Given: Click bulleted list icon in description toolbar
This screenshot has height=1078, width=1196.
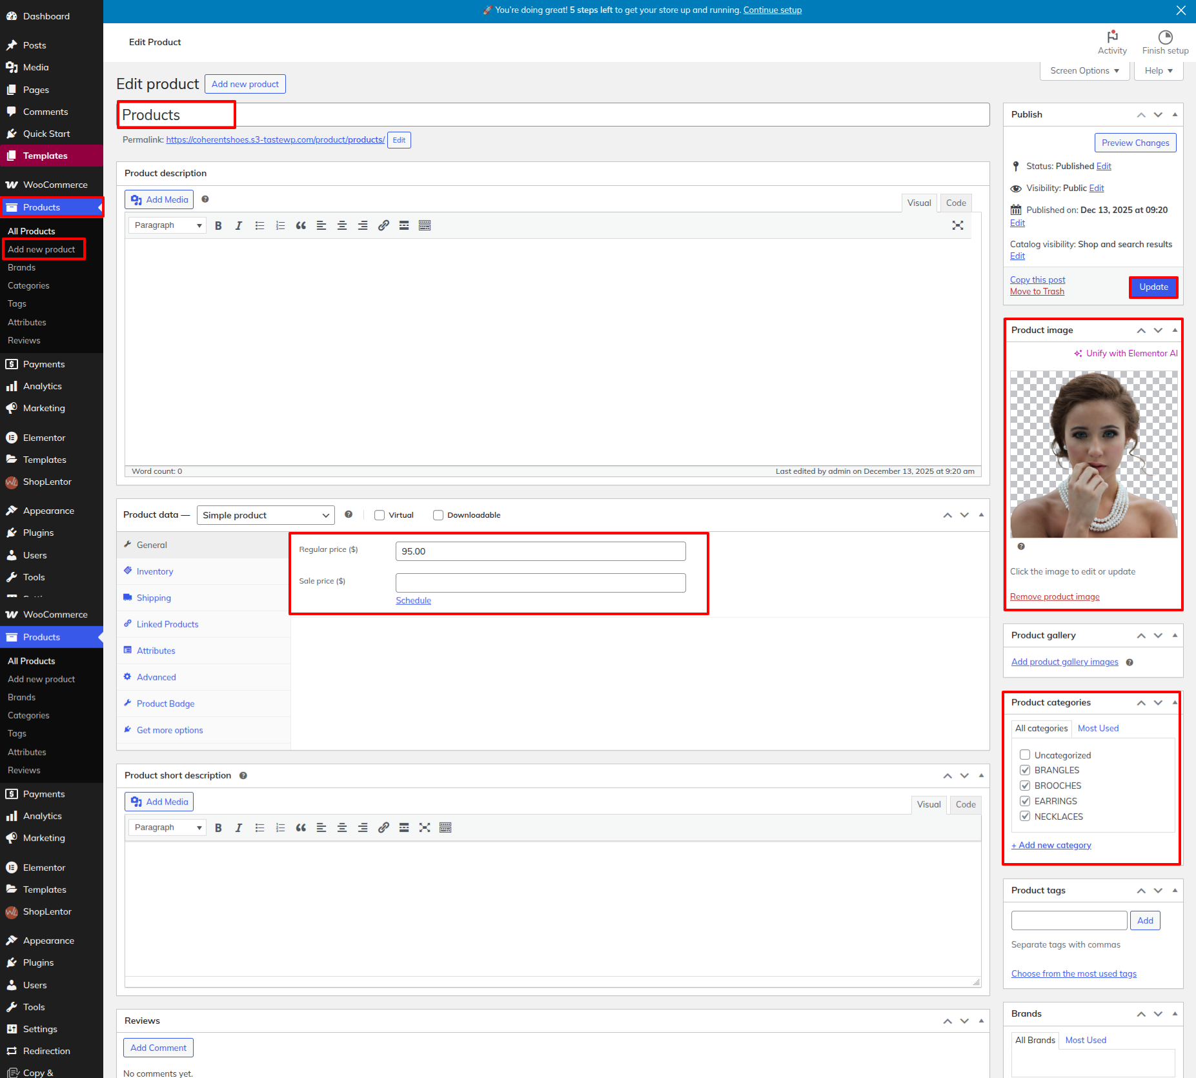Looking at the screenshot, I should 259,225.
